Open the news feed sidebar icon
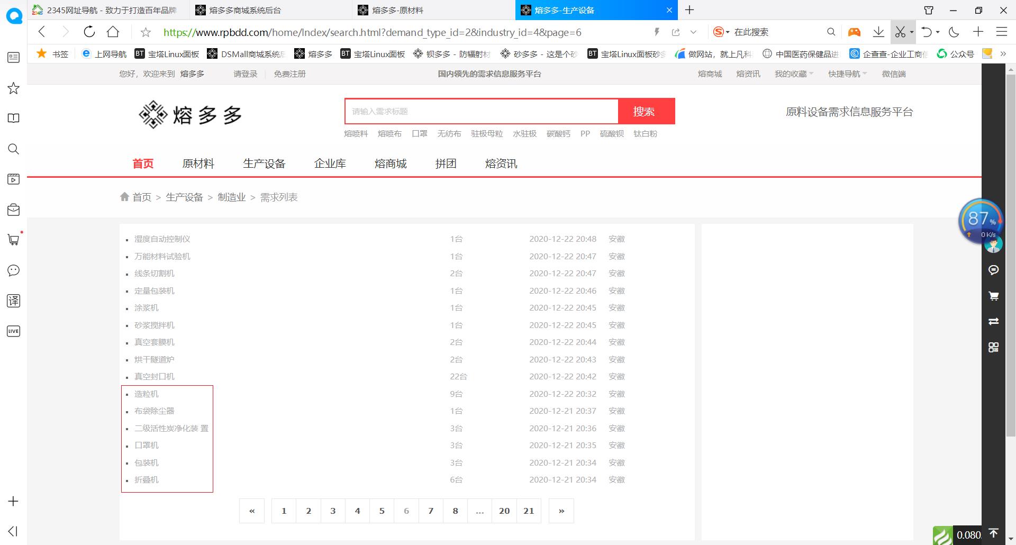Viewport: 1016px width, 545px height. coord(13,57)
